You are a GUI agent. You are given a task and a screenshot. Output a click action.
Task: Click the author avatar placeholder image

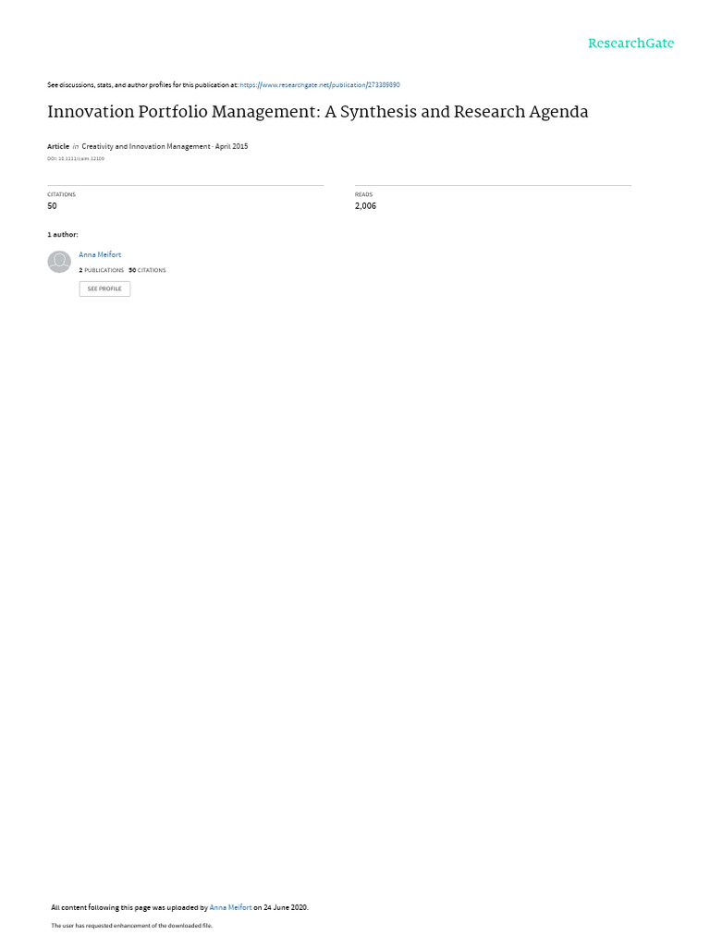[x=59, y=262]
